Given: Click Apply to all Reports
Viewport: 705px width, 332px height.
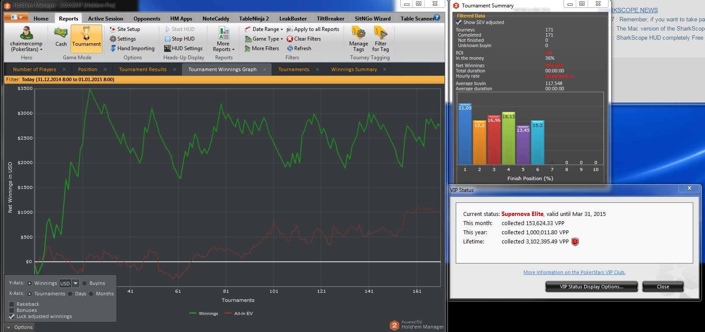Looking at the screenshot, I should click(313, 29).
